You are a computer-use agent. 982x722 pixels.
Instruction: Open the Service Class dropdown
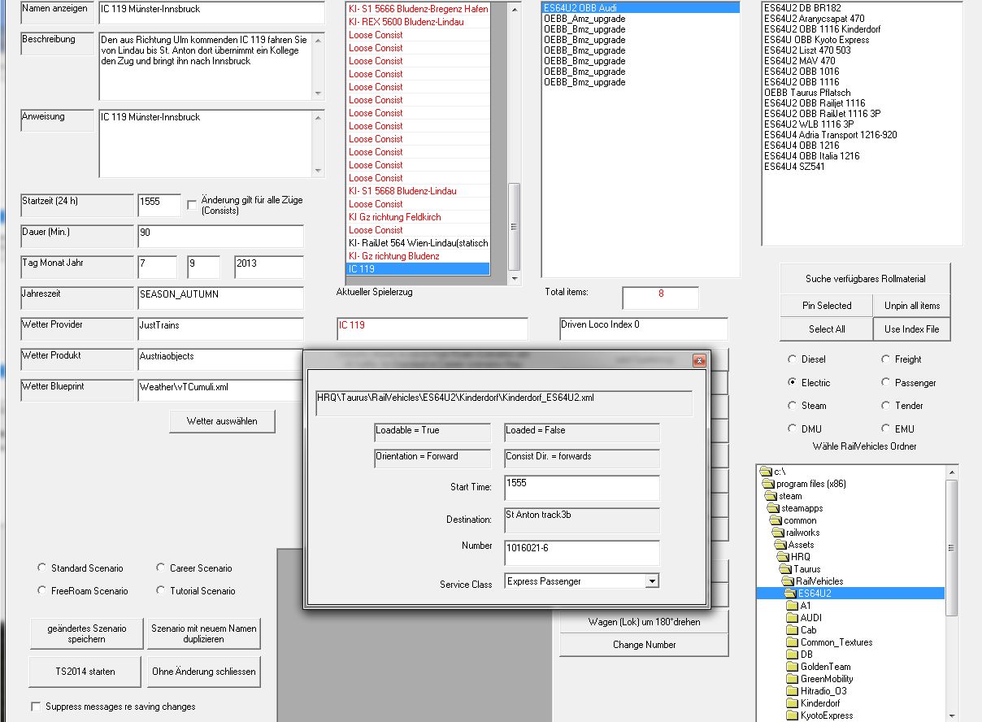pyautogui.click(x=651, y=581)
